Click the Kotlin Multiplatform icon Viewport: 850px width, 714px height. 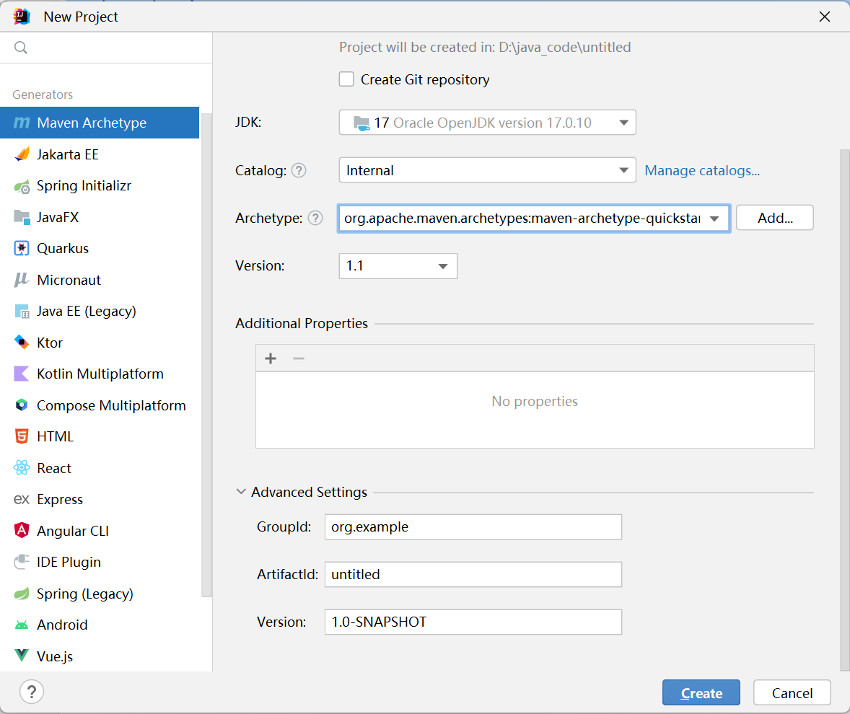click(x=22, y=374)
